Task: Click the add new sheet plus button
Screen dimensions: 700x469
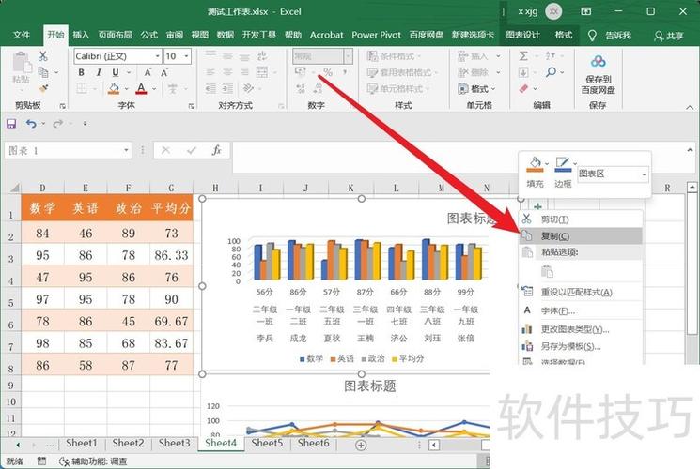Action: point(361,445)
